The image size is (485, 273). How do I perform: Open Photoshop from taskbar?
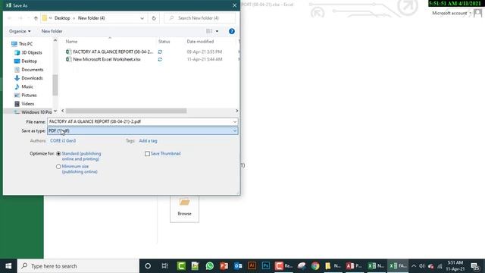click(x=266, y=266)
